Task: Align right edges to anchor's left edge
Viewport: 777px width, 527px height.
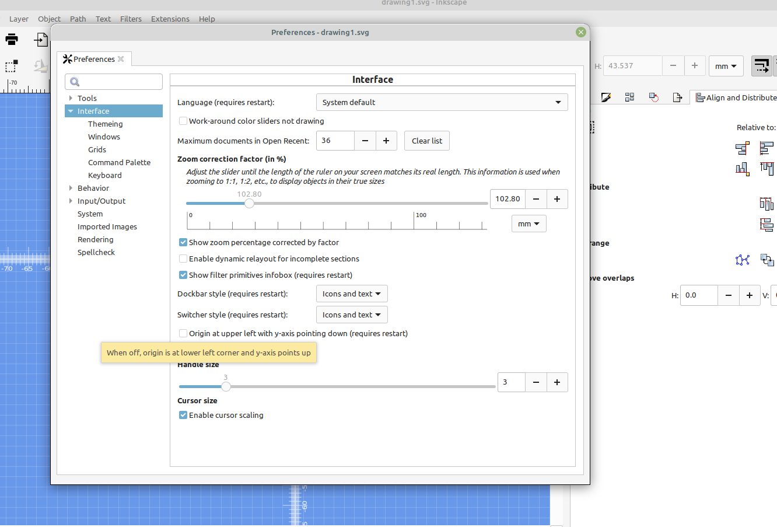Action: click(742, 148)
